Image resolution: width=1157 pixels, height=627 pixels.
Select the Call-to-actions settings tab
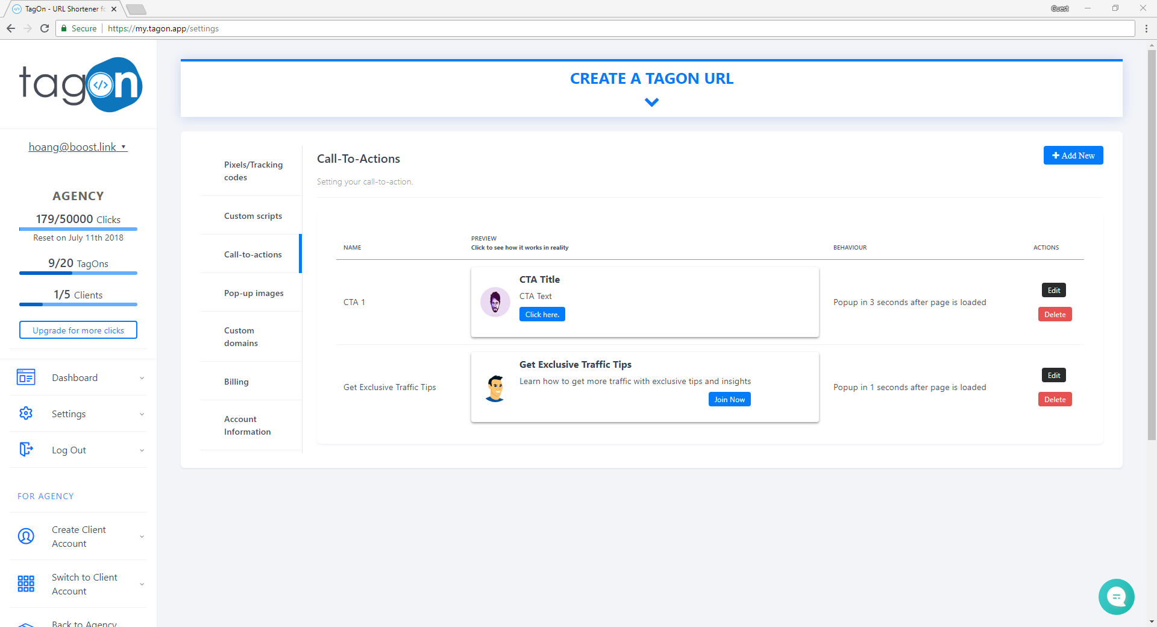coord(251,254)
